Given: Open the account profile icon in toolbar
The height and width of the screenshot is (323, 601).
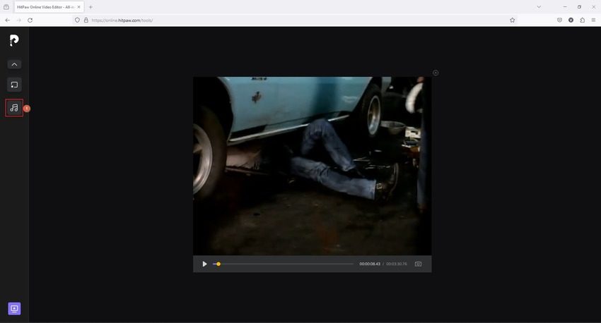Looking at the screenshot, I should [571, 20].
